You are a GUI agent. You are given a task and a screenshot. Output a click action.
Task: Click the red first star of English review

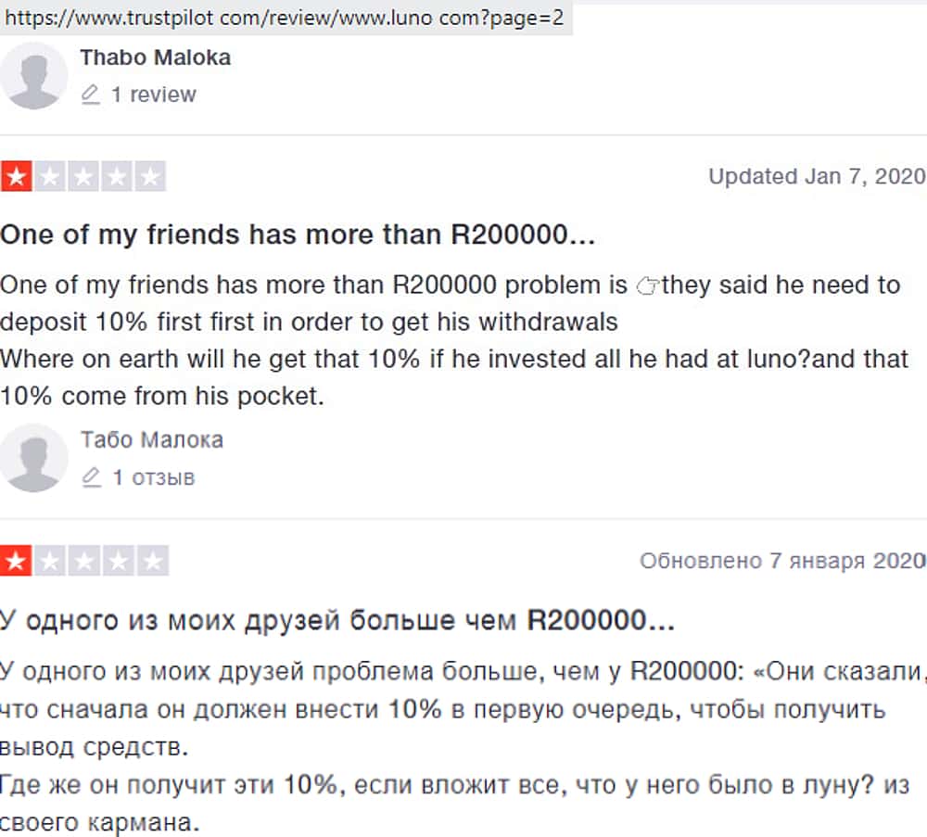point(16,176)
